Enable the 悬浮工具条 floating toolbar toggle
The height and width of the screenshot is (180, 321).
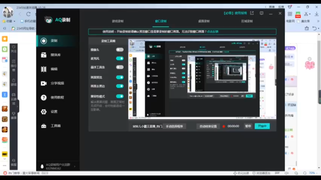pos(120,67)
